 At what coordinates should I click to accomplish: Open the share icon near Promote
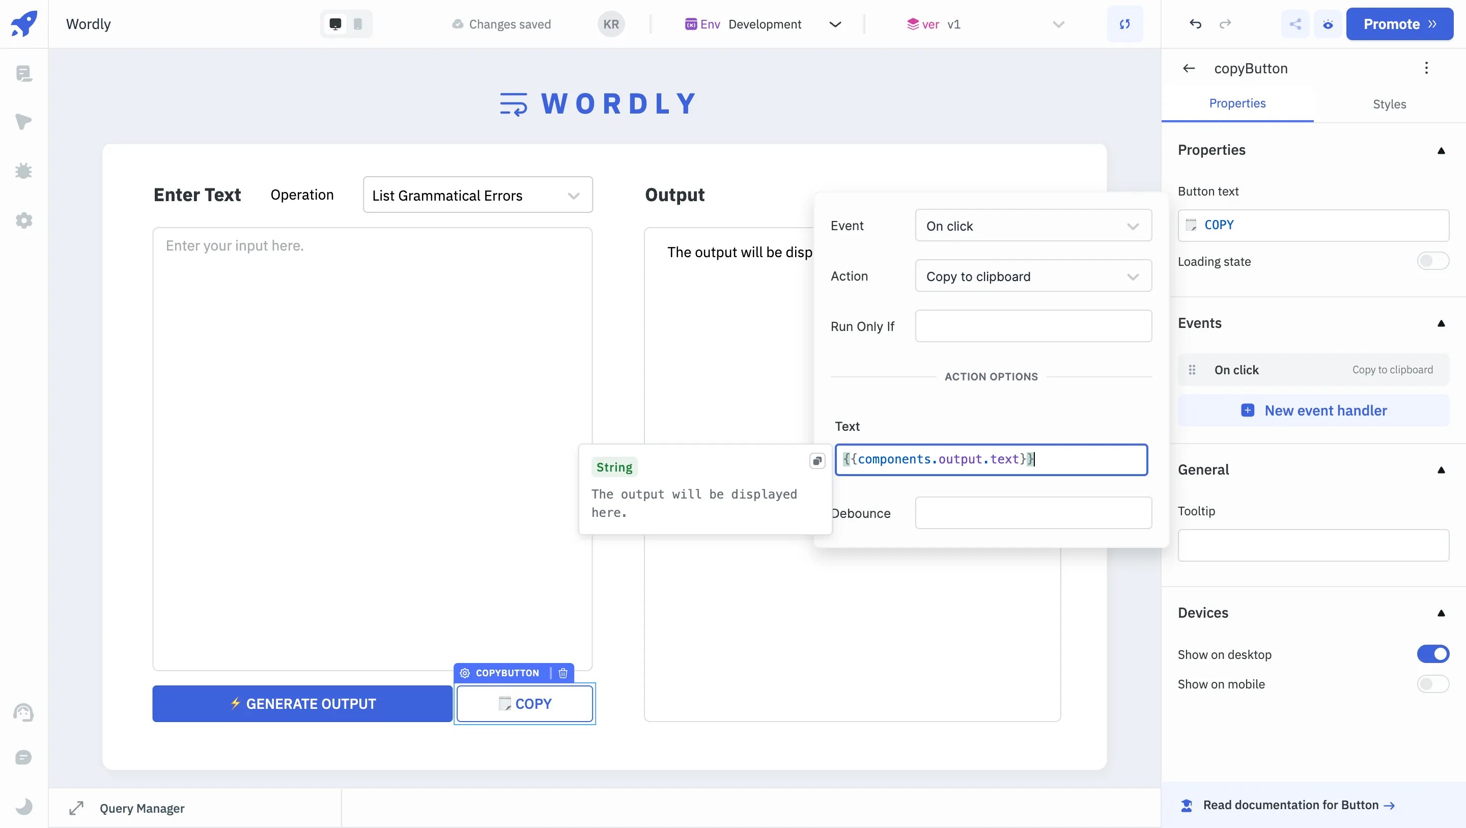pos(1295,24)
